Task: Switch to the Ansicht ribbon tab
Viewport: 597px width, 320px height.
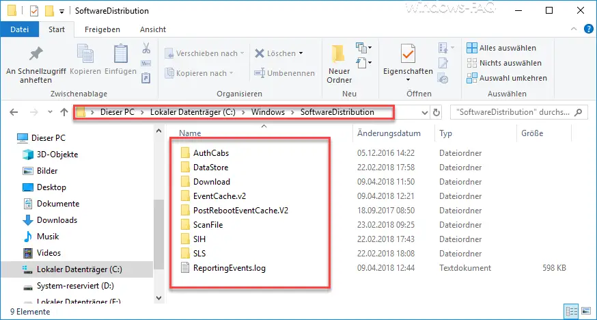Action: tap(153, 29)
